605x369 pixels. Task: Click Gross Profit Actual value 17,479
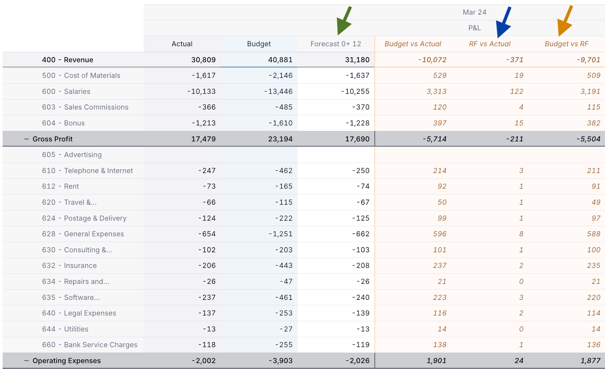pyautogui.click(x=203, y=139)
